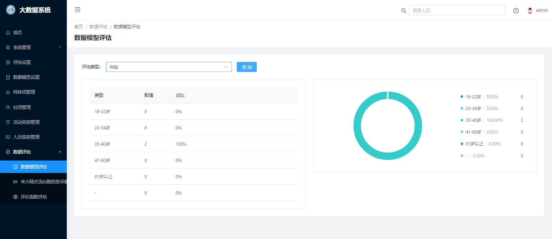Screen dimensions: 552x239
Task: Click the home icon beside 首页
Action: (x=8, y=33)
